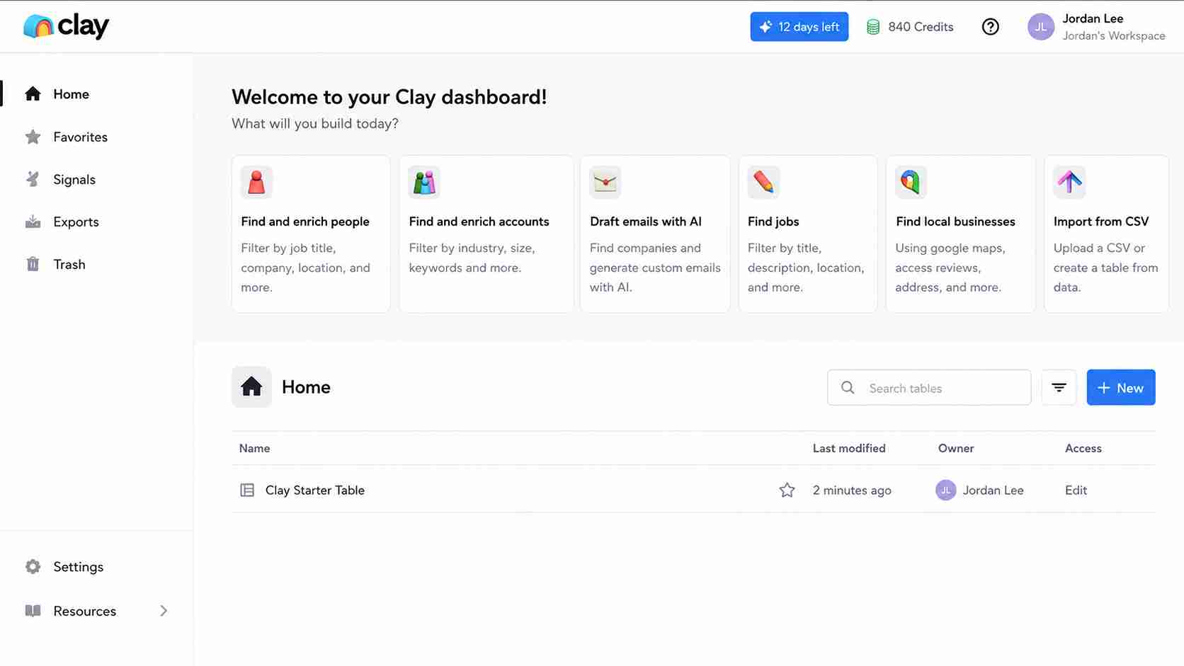The height and width of the screenshot is (666, 1184).
Task: Click the owner name Jordan Lee in table row
Action: pos(993,490)
